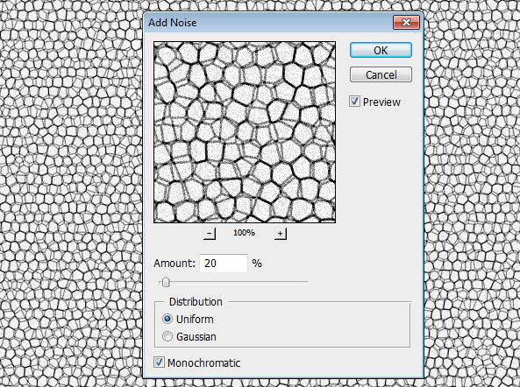Confirm the noise settings with OK

point(381,50)
